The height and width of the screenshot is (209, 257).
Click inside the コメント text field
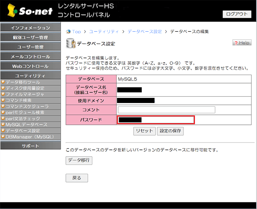click(x=166, y=110)
